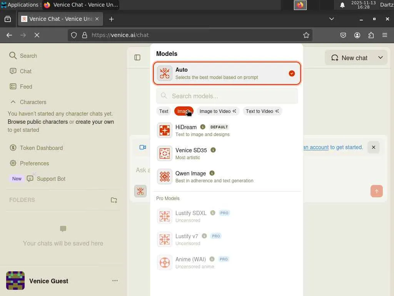The width and height of the screenshot is (394, 296).
Task: Click the date and time clock
Action: tap(363, 5)
